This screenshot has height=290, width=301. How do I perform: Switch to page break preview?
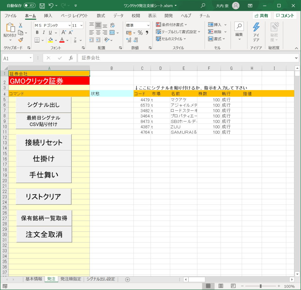(x=233, y=286)
